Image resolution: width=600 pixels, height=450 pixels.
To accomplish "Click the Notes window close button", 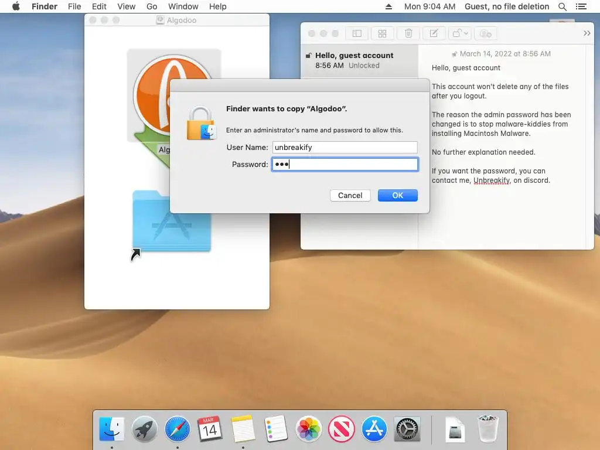I will (x=312, y=33).
